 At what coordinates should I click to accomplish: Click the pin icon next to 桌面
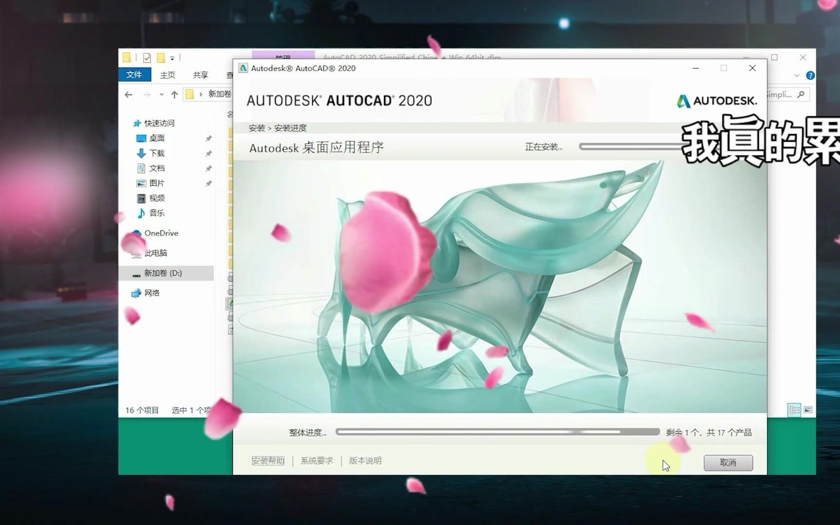click(209, 138)
